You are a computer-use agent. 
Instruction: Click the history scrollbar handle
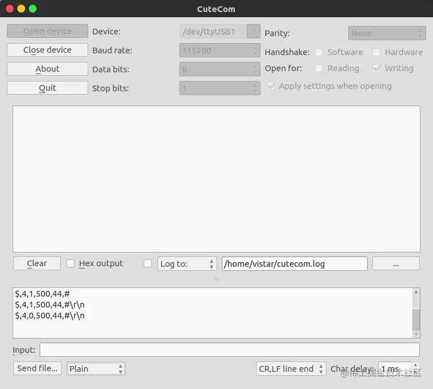coord(416,320)
